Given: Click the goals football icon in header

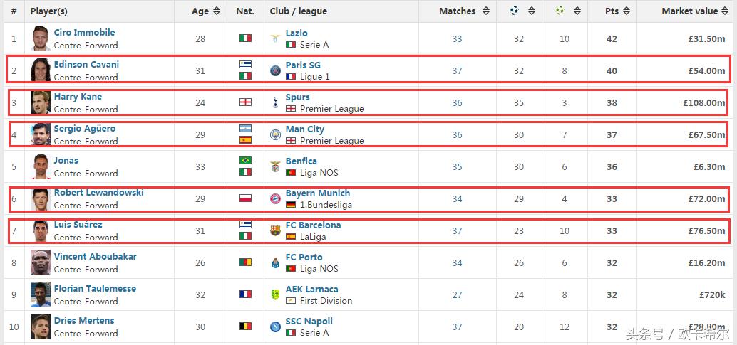Looking at the screenshot, I should (515, 11).
